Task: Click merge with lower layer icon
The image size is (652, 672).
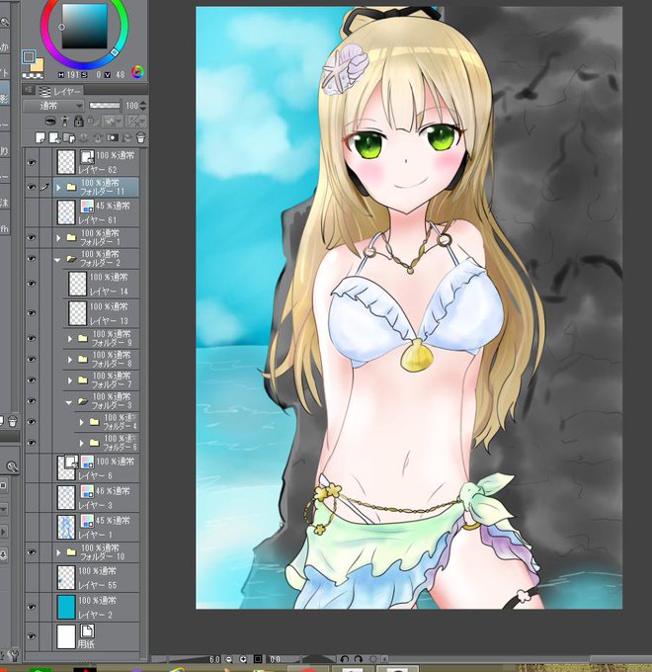Action: [x=98, y=137]
